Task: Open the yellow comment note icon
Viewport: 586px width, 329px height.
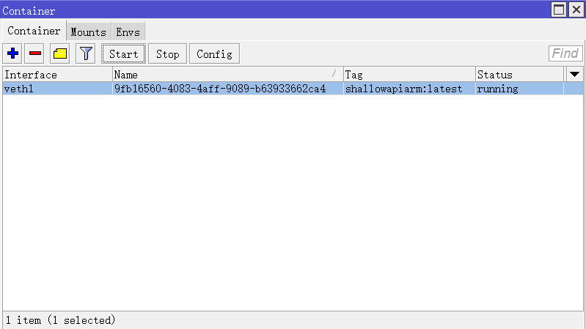Action: [60, 53]
